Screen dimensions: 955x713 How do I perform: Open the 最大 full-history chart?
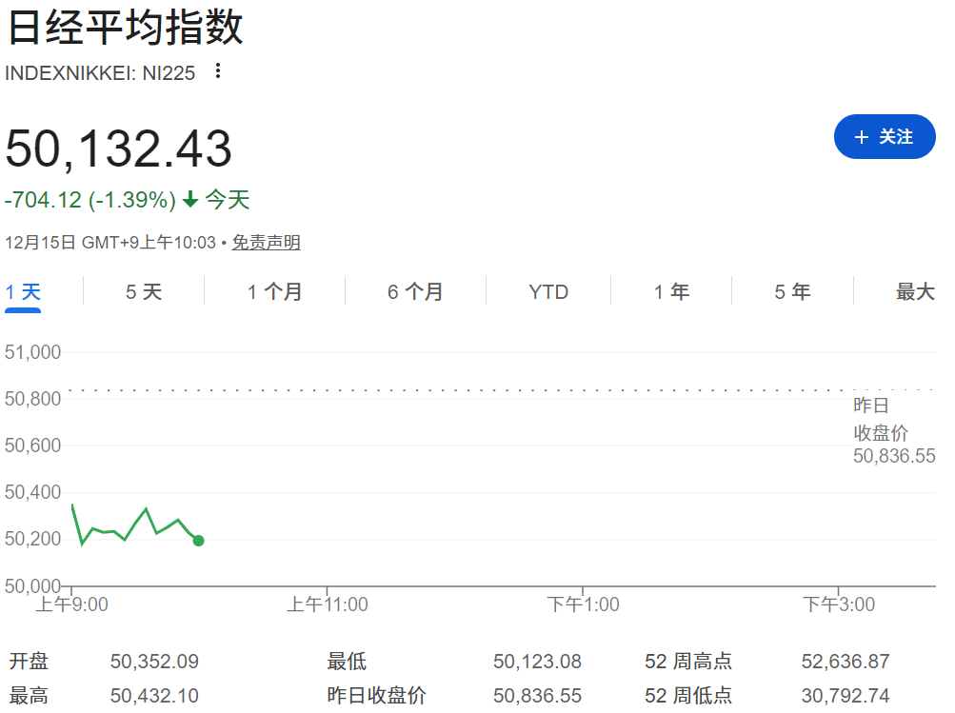(913, 292)
